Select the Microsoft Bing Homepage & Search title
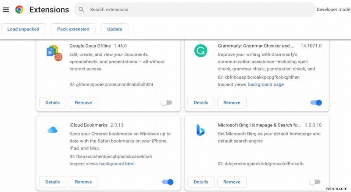 (259, 125)
